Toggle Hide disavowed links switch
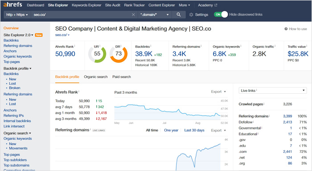Screen dimensions: 312x171 point(221,15)
